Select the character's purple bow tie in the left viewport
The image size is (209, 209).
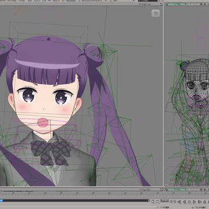click(51, 152)
